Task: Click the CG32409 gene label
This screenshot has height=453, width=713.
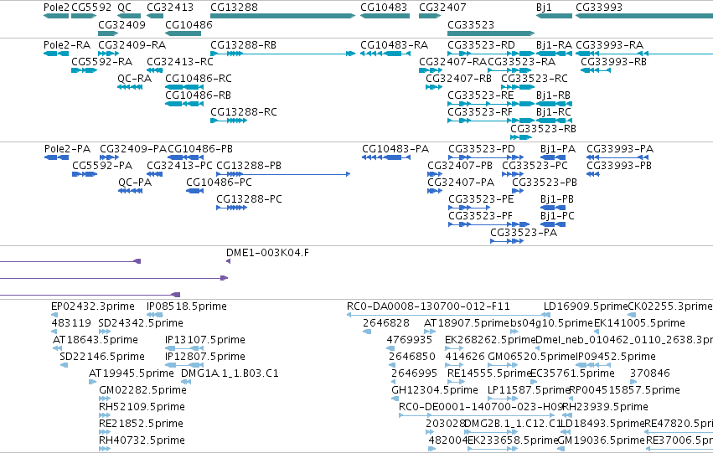Action: click(121, 24)
